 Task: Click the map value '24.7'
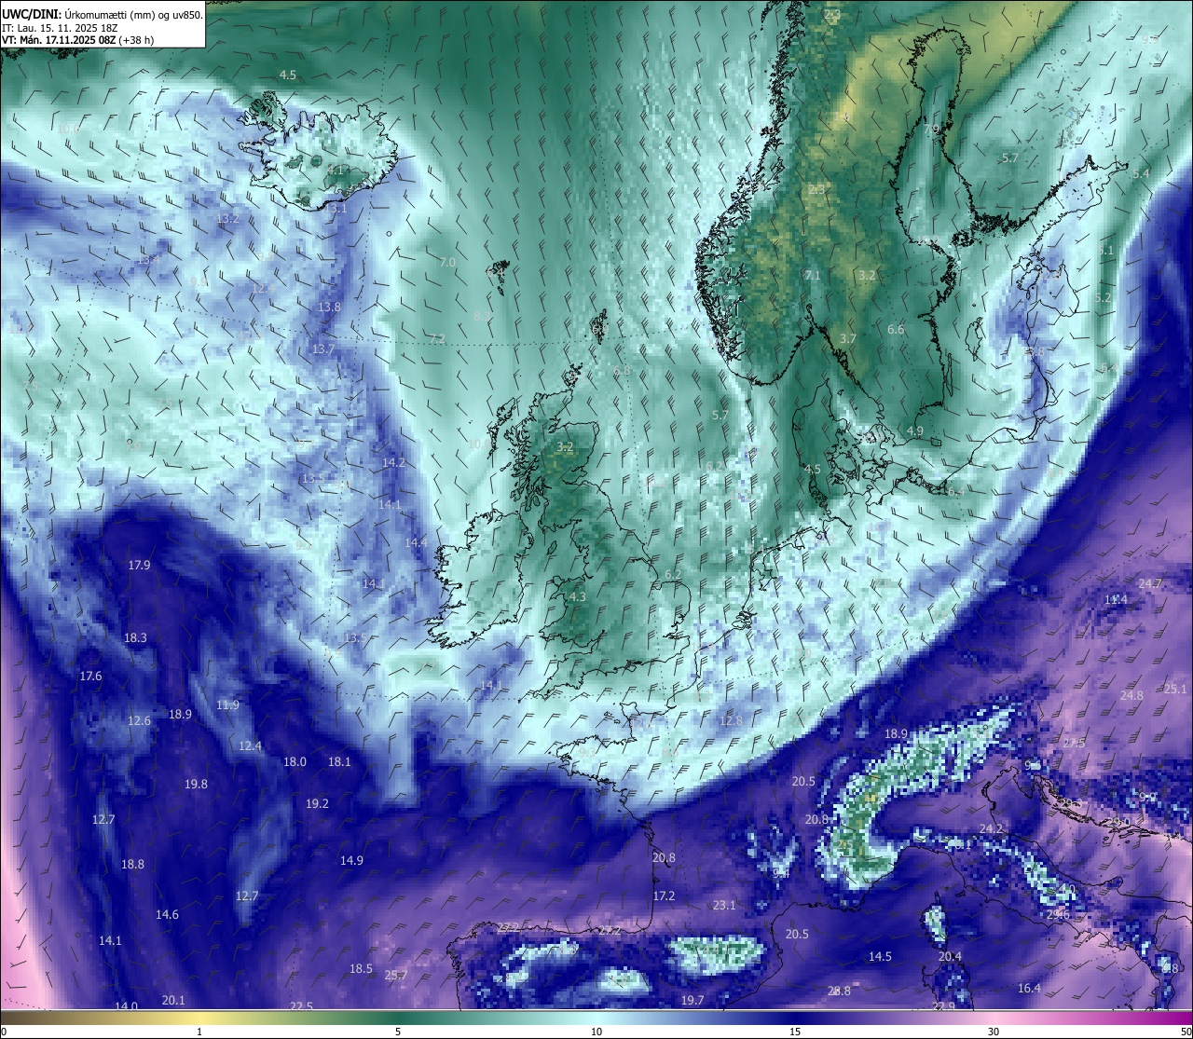(1150, 583)
